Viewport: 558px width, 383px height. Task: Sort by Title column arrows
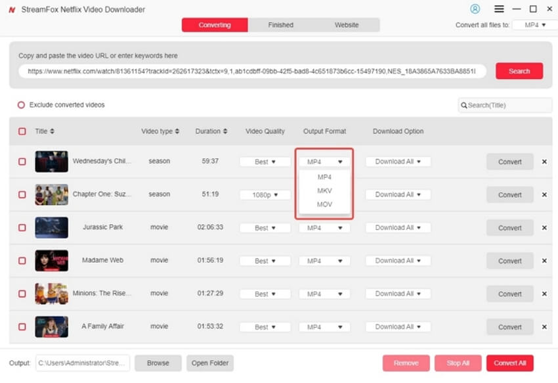pyautogui.click(x=52, y=131)
